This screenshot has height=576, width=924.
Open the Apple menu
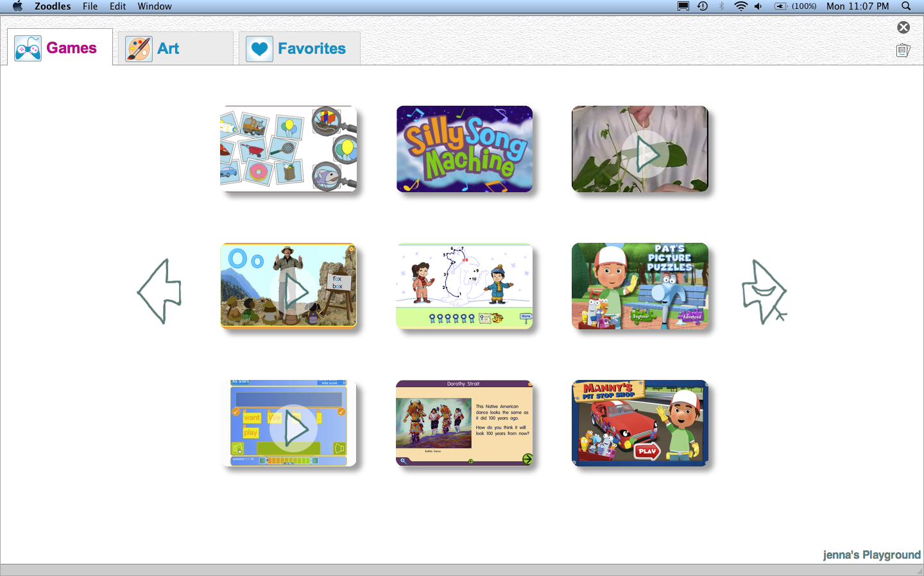[x=17, y=6]
